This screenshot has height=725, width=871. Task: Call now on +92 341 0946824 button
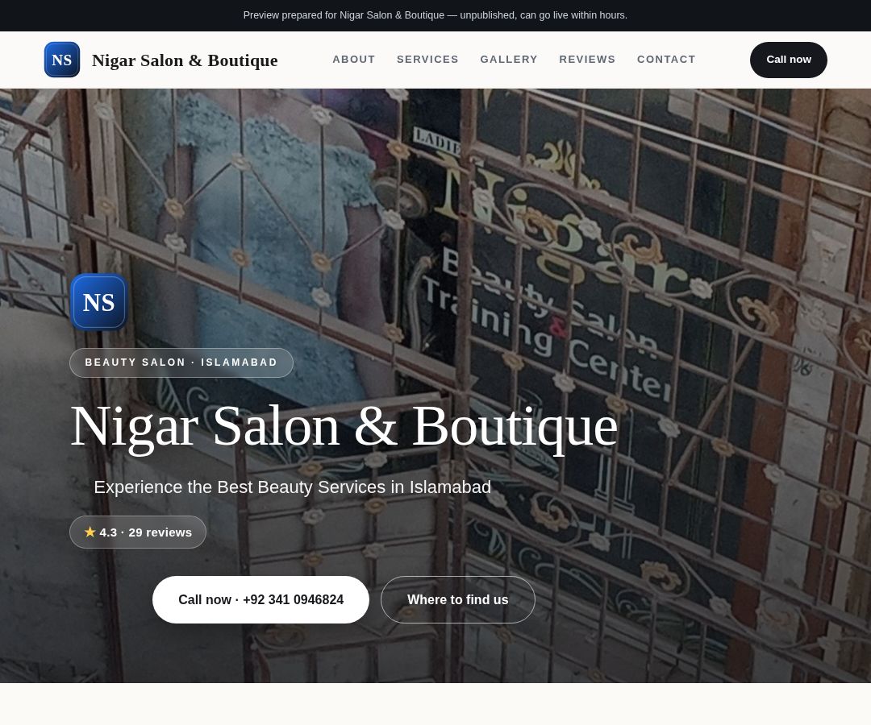pos(260,599)
